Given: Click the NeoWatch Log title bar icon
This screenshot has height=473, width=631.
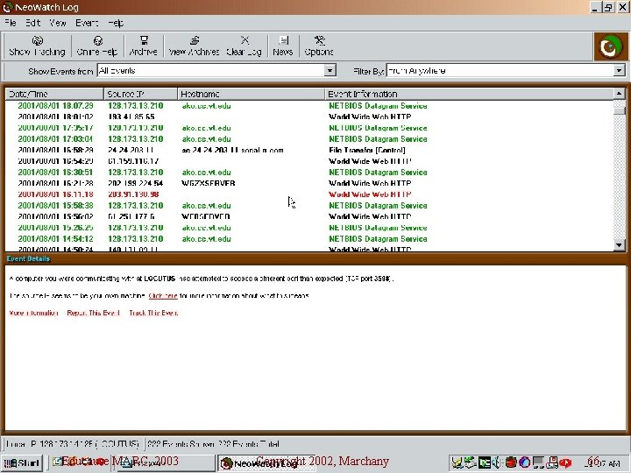Looking at the screenshot, I should pos(7,7).
